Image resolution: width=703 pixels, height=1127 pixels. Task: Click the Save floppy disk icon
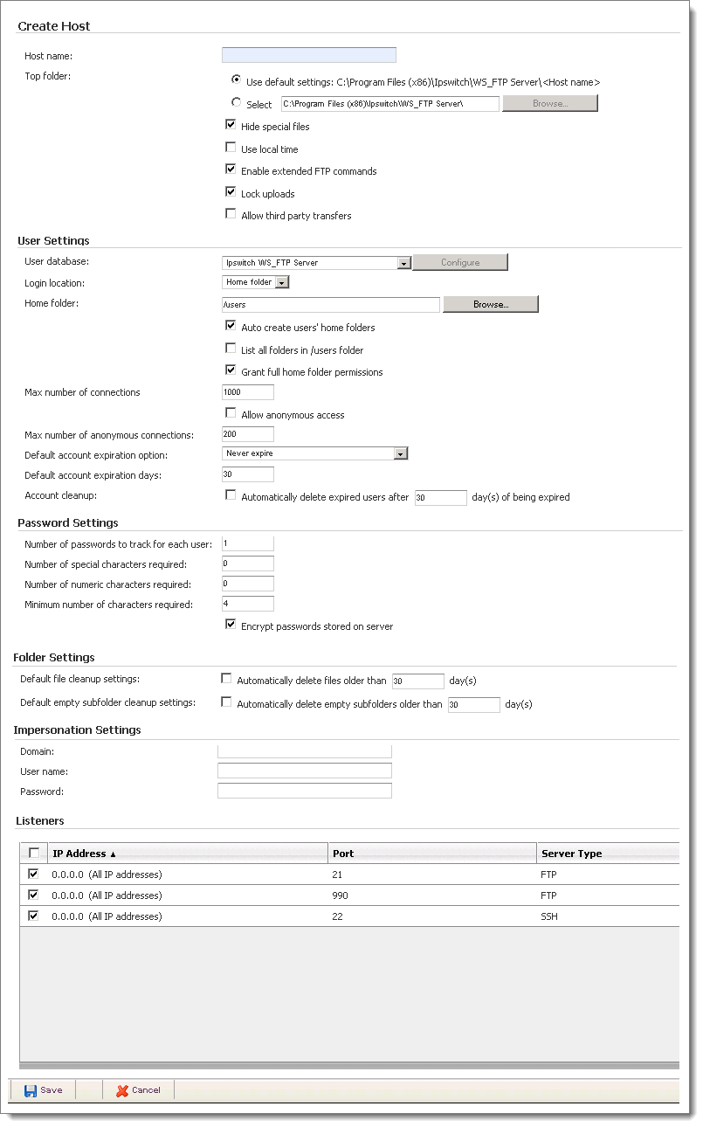[31, 1089]
